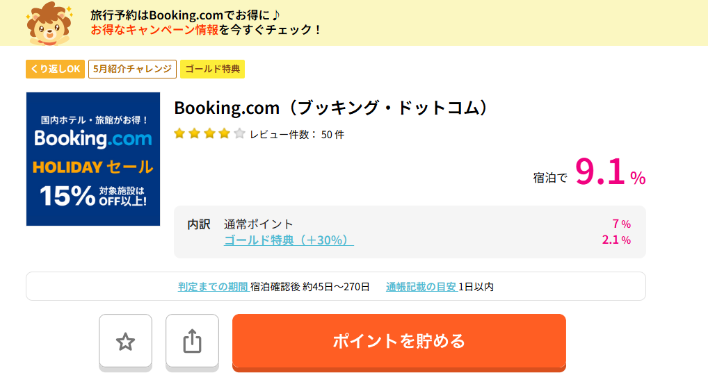The width and height of the screenshot is (708, 382).
Task: Click the third rating star
Action: click(209, 133)
